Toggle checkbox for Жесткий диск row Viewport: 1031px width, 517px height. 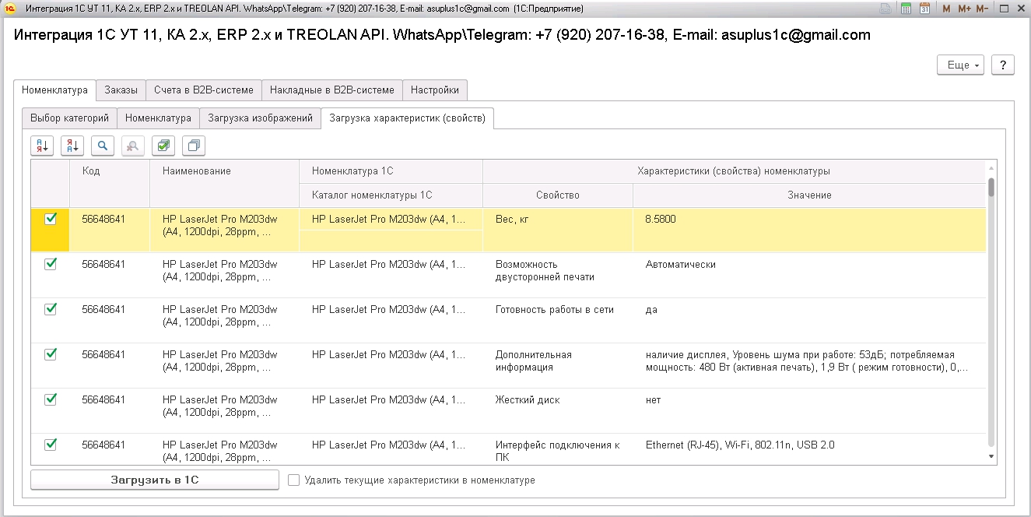click(51, 399)
